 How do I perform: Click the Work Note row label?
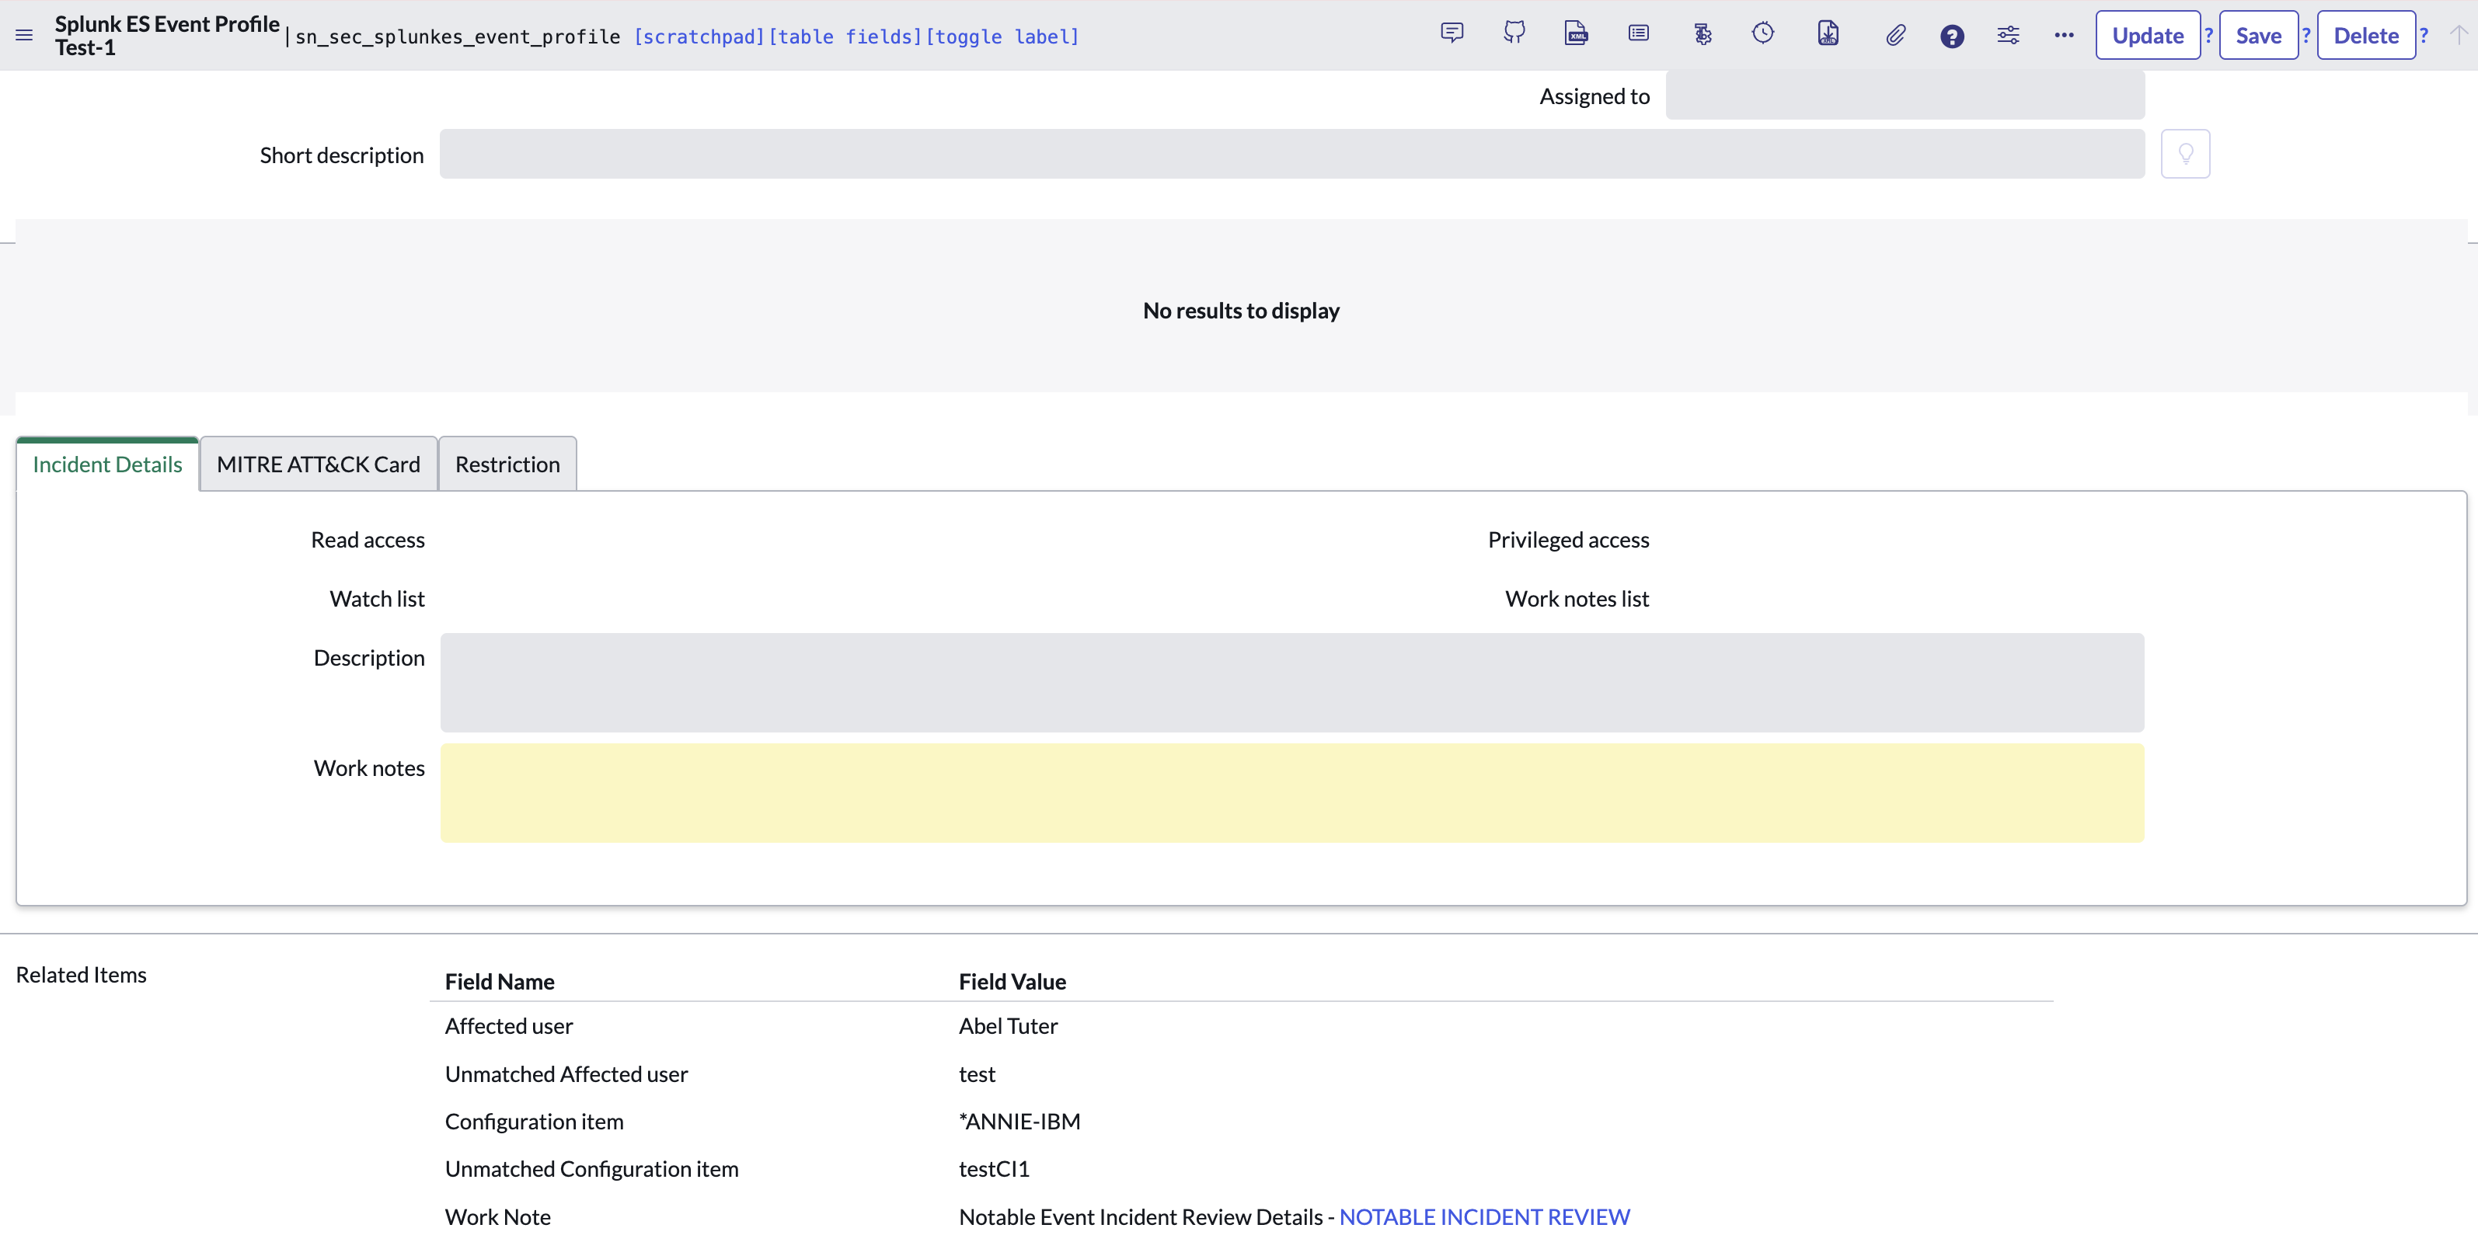point(497,1216)
